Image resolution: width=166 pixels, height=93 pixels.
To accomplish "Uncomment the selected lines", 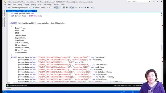I will pyautogui.click(x=82, y=7).
